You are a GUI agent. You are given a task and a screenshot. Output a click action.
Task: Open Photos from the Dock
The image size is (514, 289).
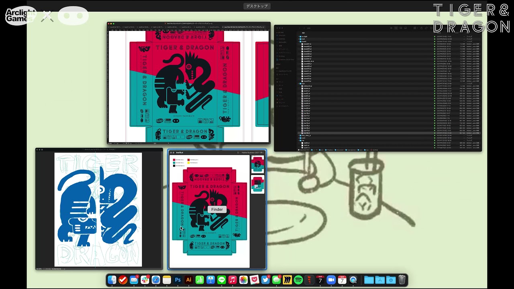243,280
